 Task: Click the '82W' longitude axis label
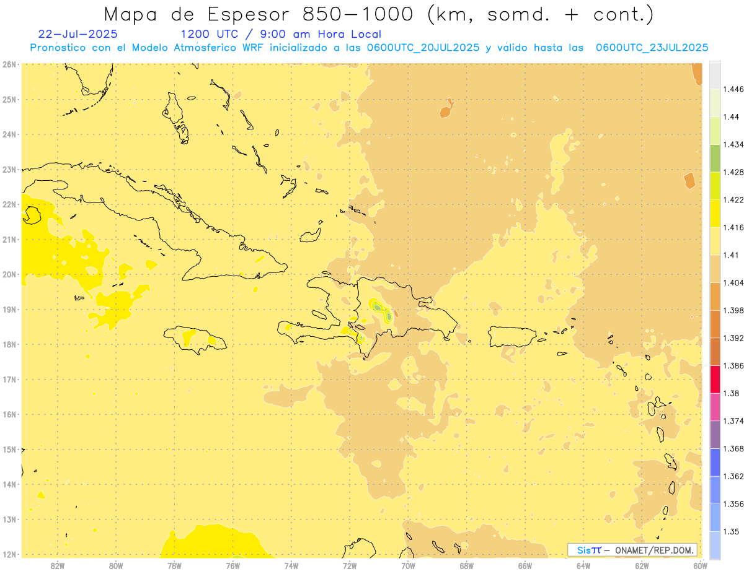click(58, 565)
